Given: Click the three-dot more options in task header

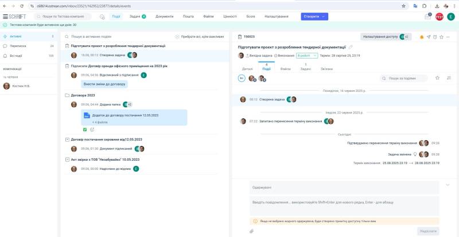Looking at the screenshot, I should [x=448, y=37].
